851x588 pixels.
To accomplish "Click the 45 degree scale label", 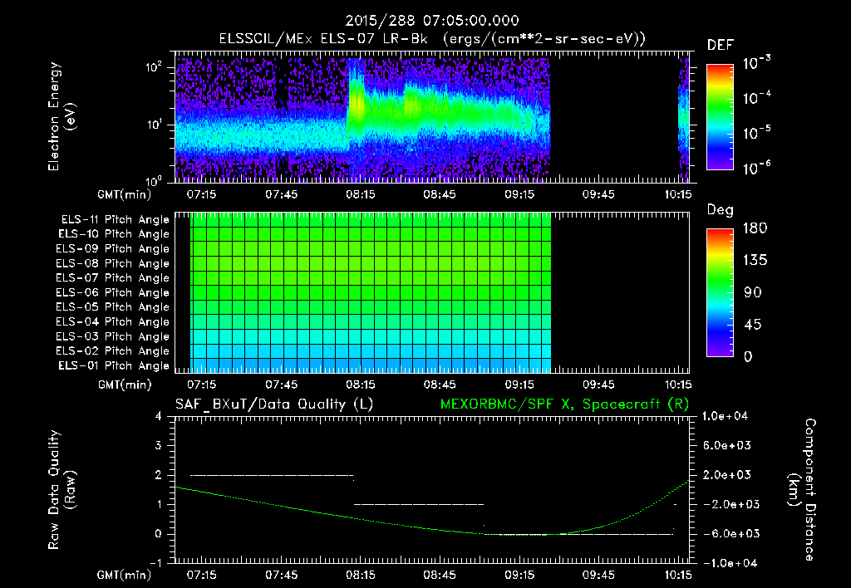I will 753,325.
